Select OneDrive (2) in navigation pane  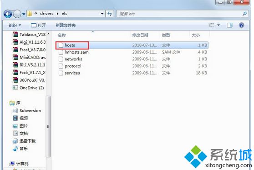click(x=32, y=88)
